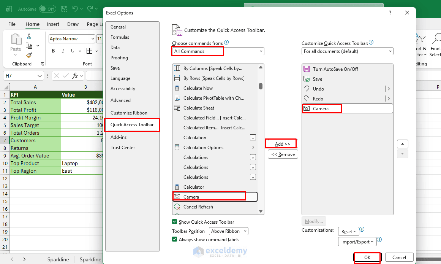Open the Reset dropdown
The width and height of the screenshot is (441, 264).
(x=348, y=232)
